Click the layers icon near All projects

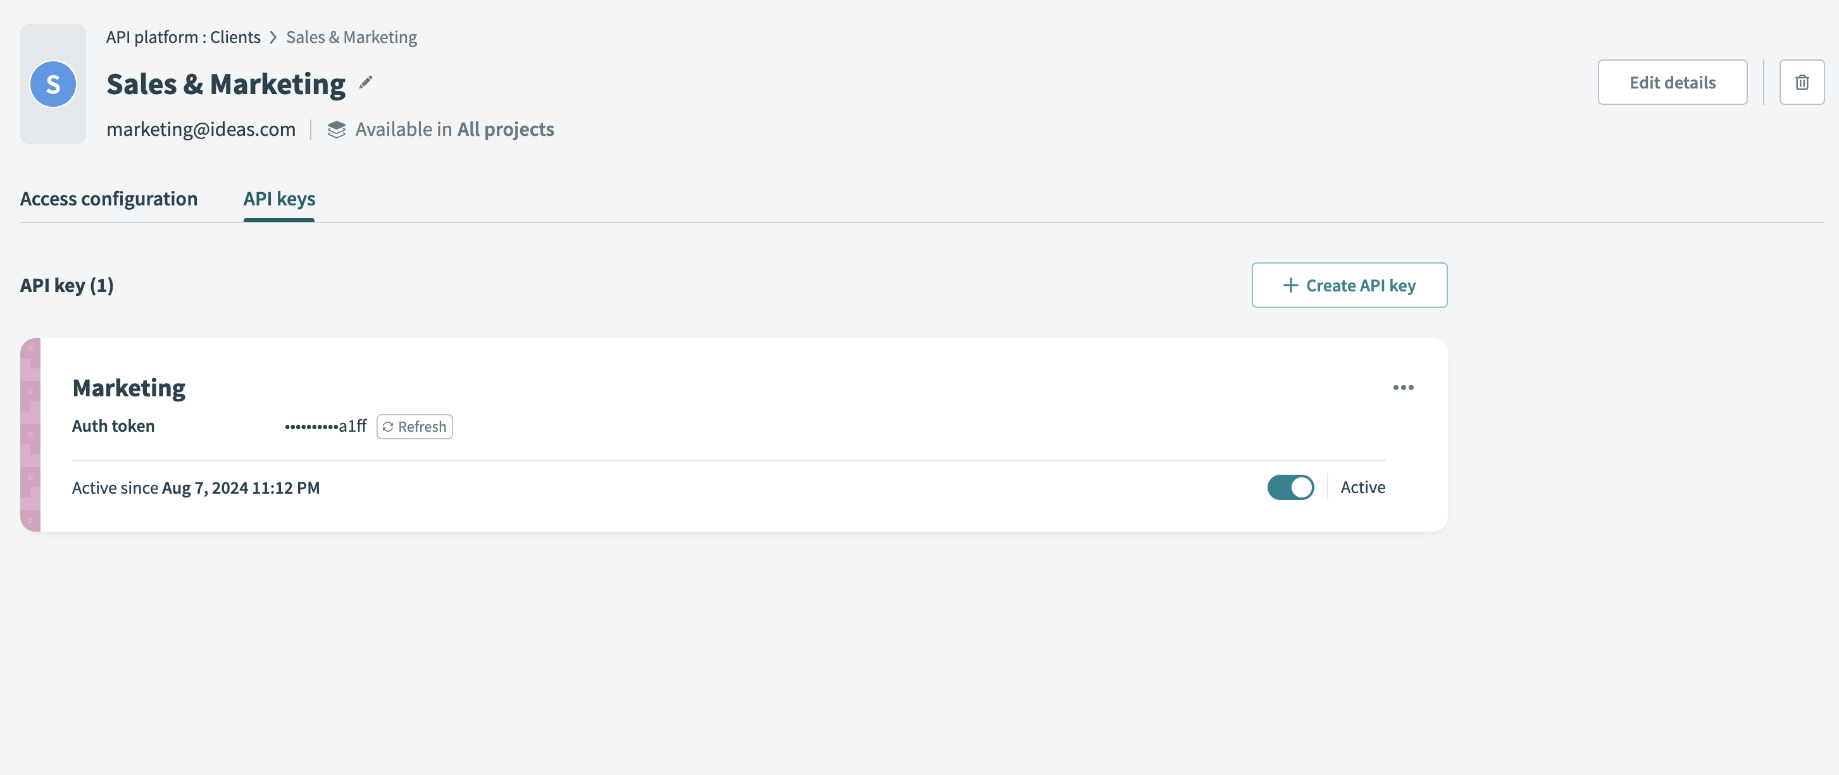(x=336, y=129)
